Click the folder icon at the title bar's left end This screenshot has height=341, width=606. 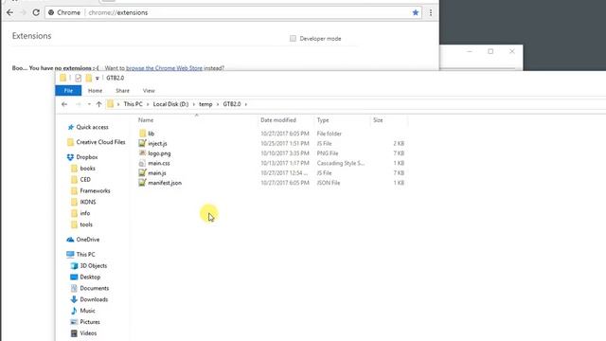[63, 78]
